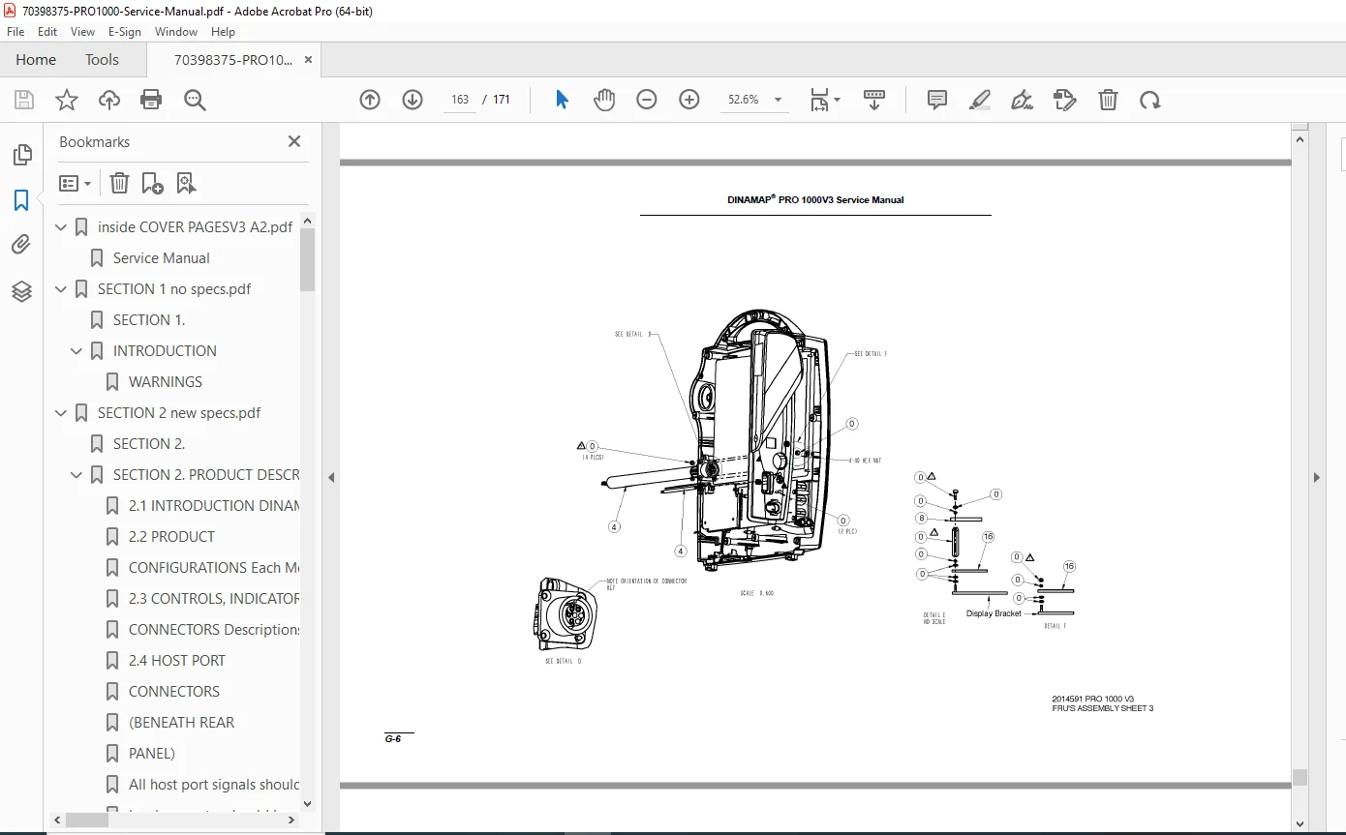
Task: Open WARNINGS bookmark
Action: coord(166,382)
